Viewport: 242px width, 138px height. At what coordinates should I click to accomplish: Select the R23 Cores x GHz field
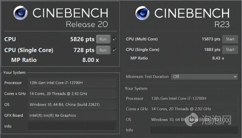click(194, 109)
